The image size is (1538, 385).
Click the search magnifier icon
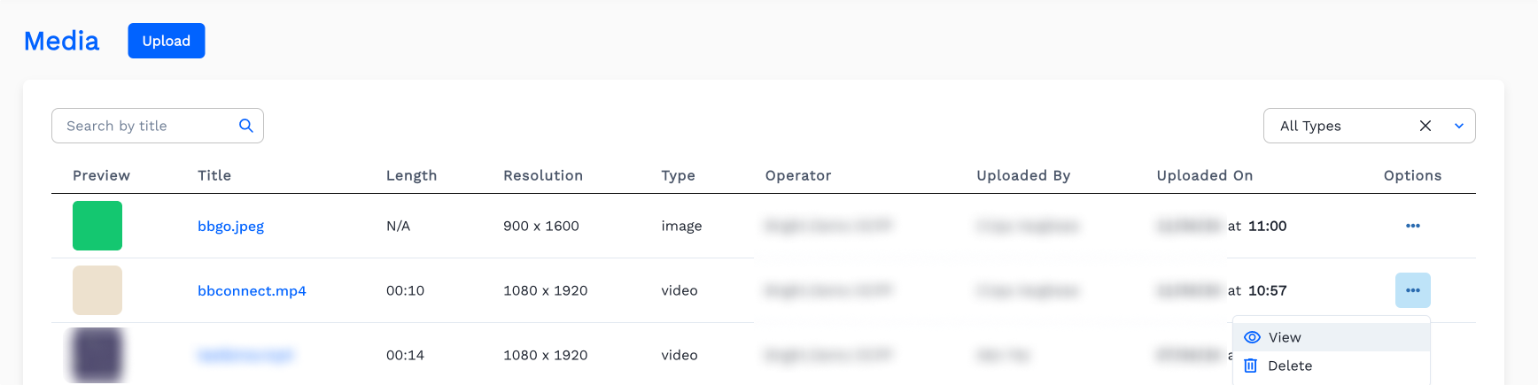click(246, 126)
